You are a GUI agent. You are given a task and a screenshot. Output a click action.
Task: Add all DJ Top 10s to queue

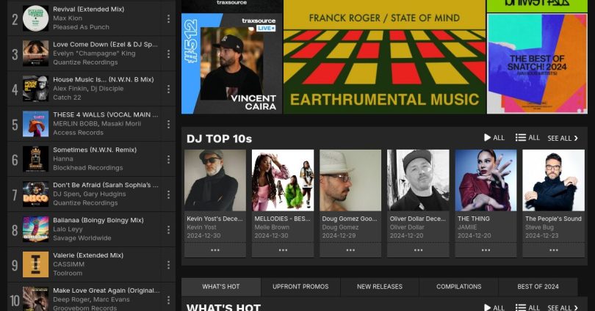click(x=527, y=138)
